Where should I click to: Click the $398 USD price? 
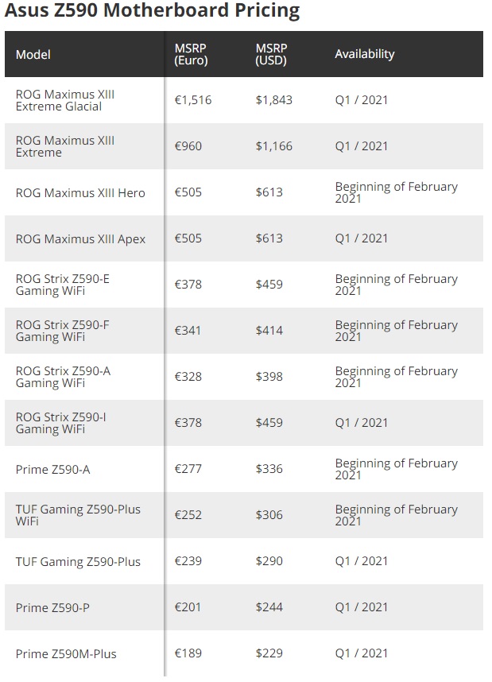[x=269, y=377]
